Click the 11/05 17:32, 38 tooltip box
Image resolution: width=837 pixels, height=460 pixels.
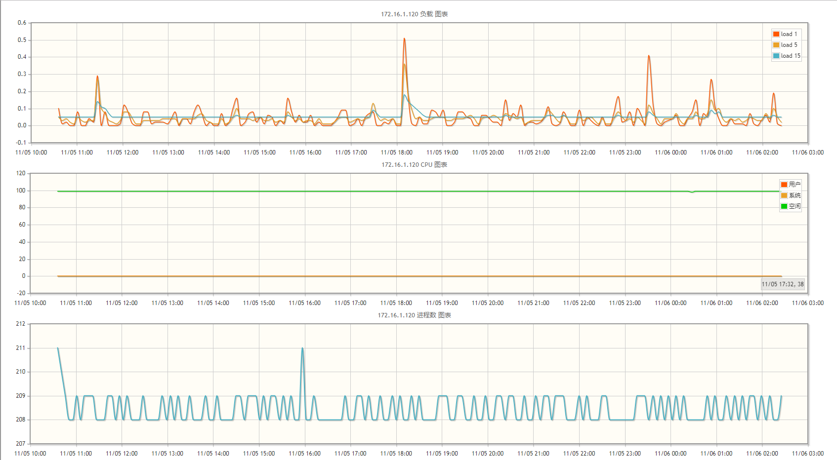click(x=783, y=284)
